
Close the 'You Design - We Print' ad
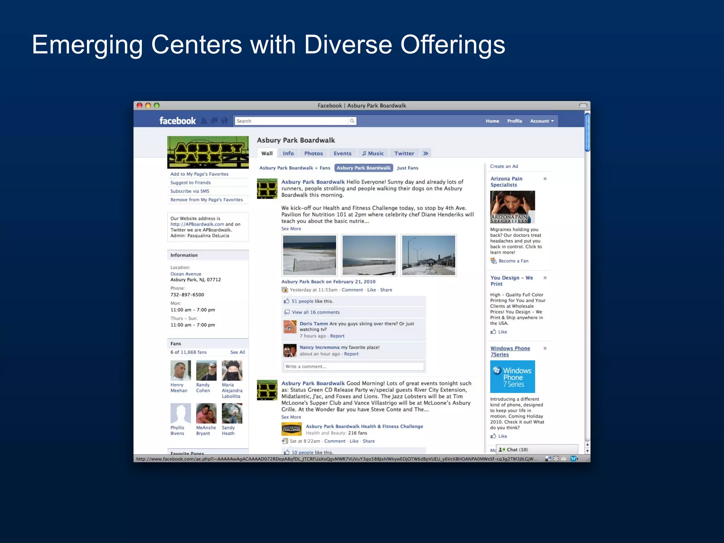click(545, 278)
